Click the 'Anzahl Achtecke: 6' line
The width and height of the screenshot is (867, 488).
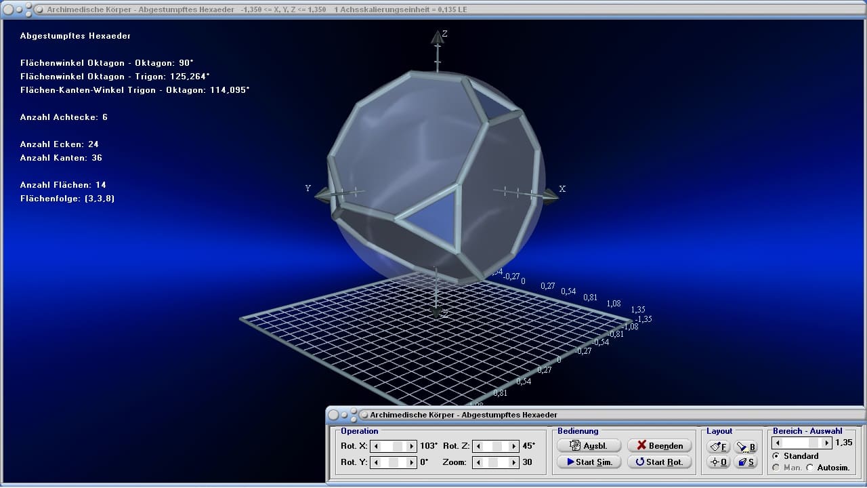pyautogui.click(x=64, y=117)
